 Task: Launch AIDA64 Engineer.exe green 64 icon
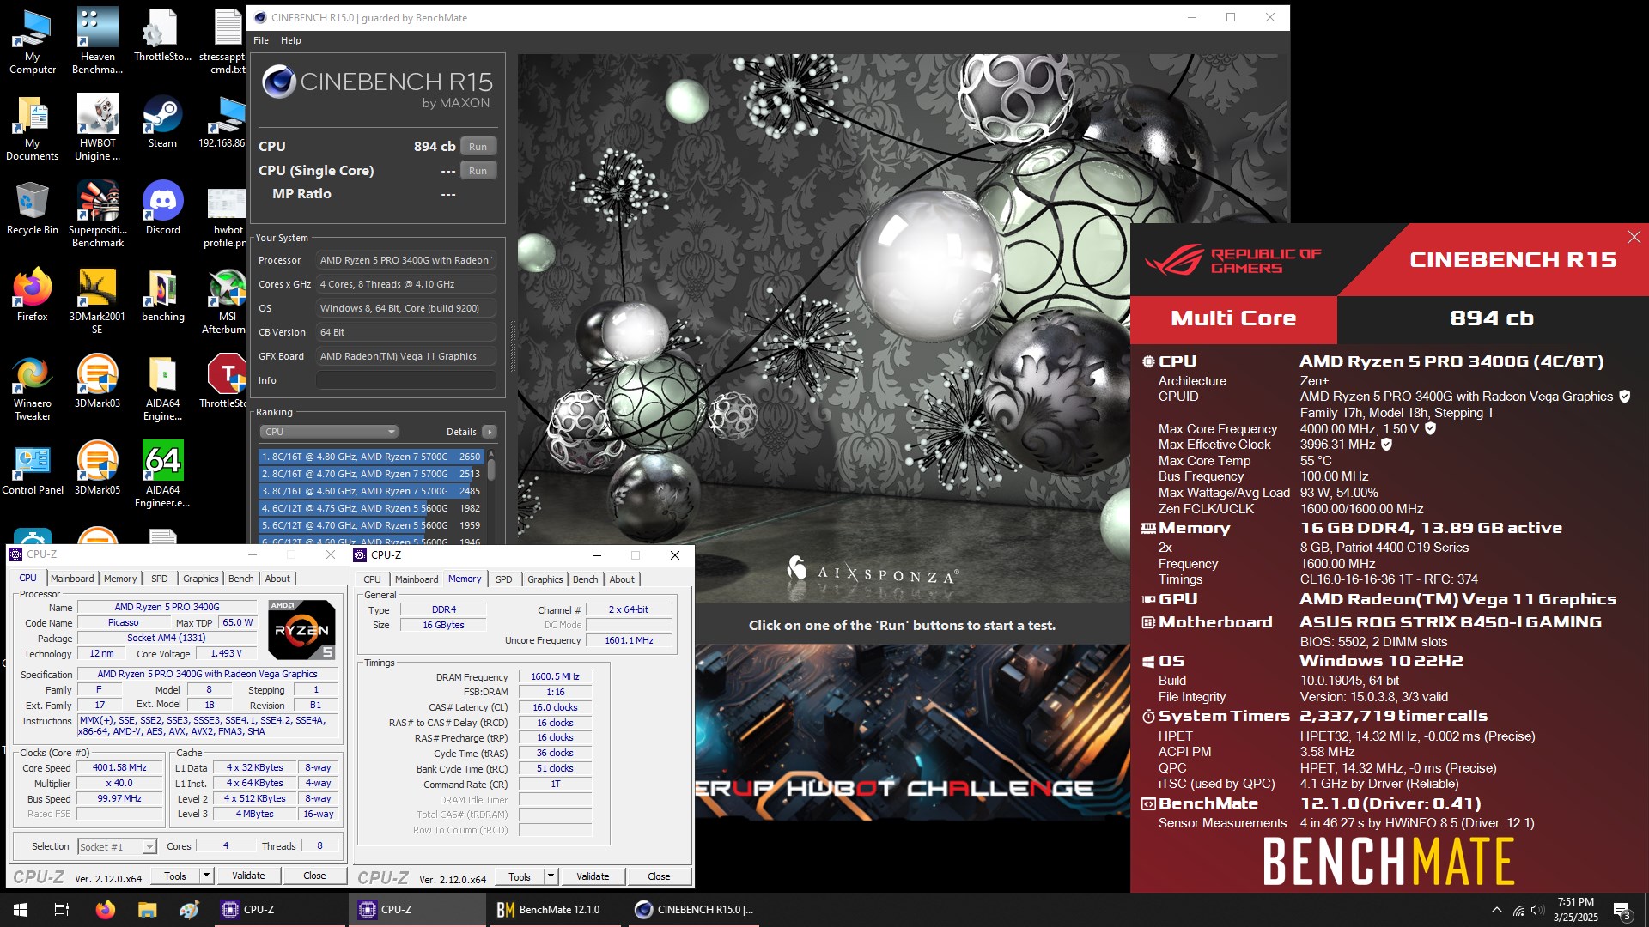coord(162,475)
